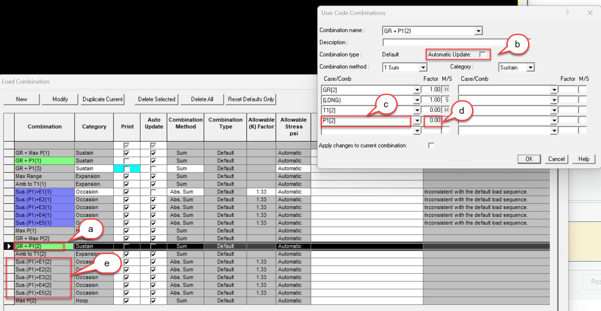Check Auto Update for Sus.(P1)+E1{1} row
The width and height of the screenshot is (601, 311).
(153, 192)
